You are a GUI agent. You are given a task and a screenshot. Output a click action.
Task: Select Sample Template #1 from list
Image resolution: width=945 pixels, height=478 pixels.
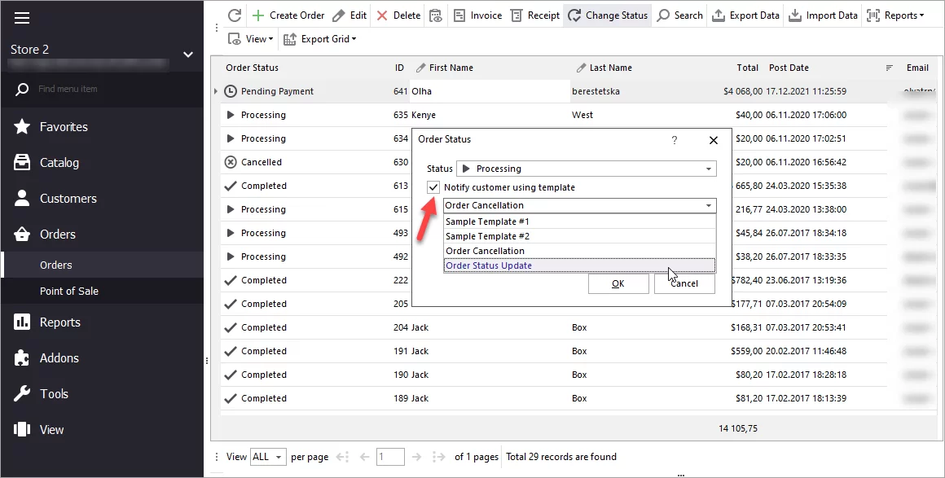[487, 221]
